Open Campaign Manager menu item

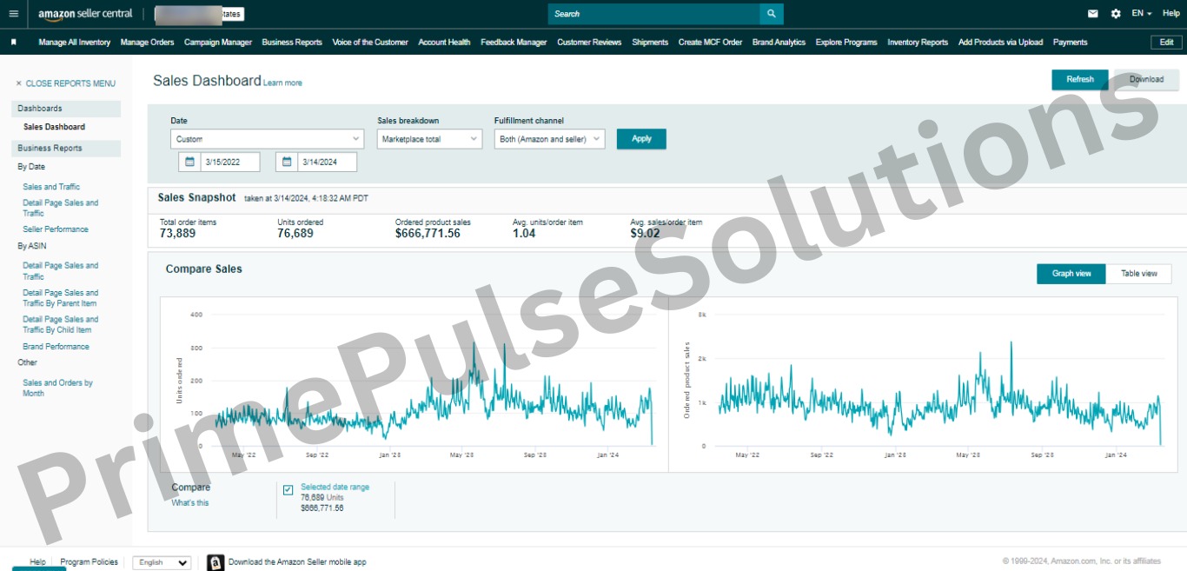click(x=218, y=42)
